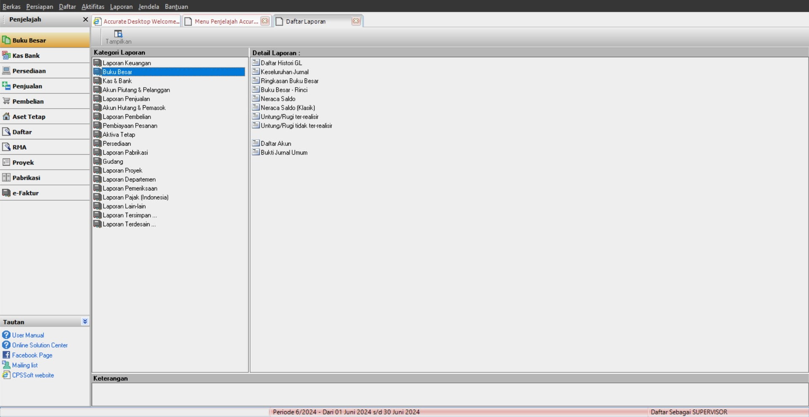Open the RMA sidebar module

[19, 147]
